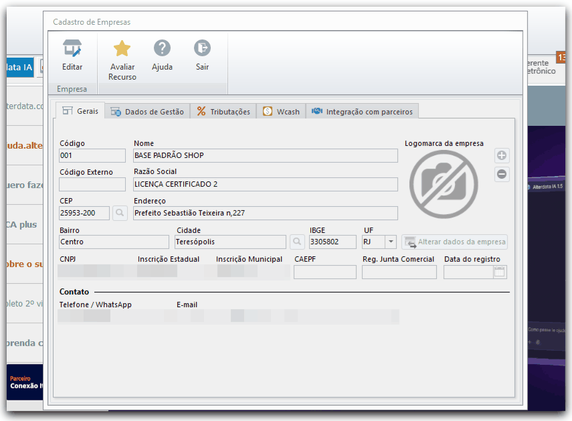Viewport: 572px width, 421px height.
Task: Exit using the Sair icon
Action: 202,48
